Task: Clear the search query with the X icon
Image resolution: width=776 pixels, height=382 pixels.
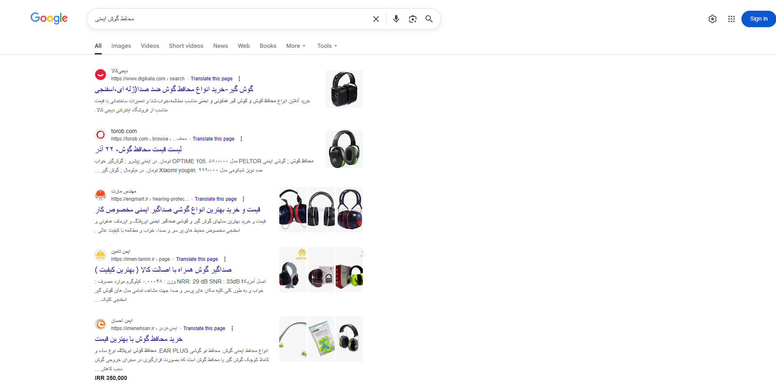Action: pos(376,19)
